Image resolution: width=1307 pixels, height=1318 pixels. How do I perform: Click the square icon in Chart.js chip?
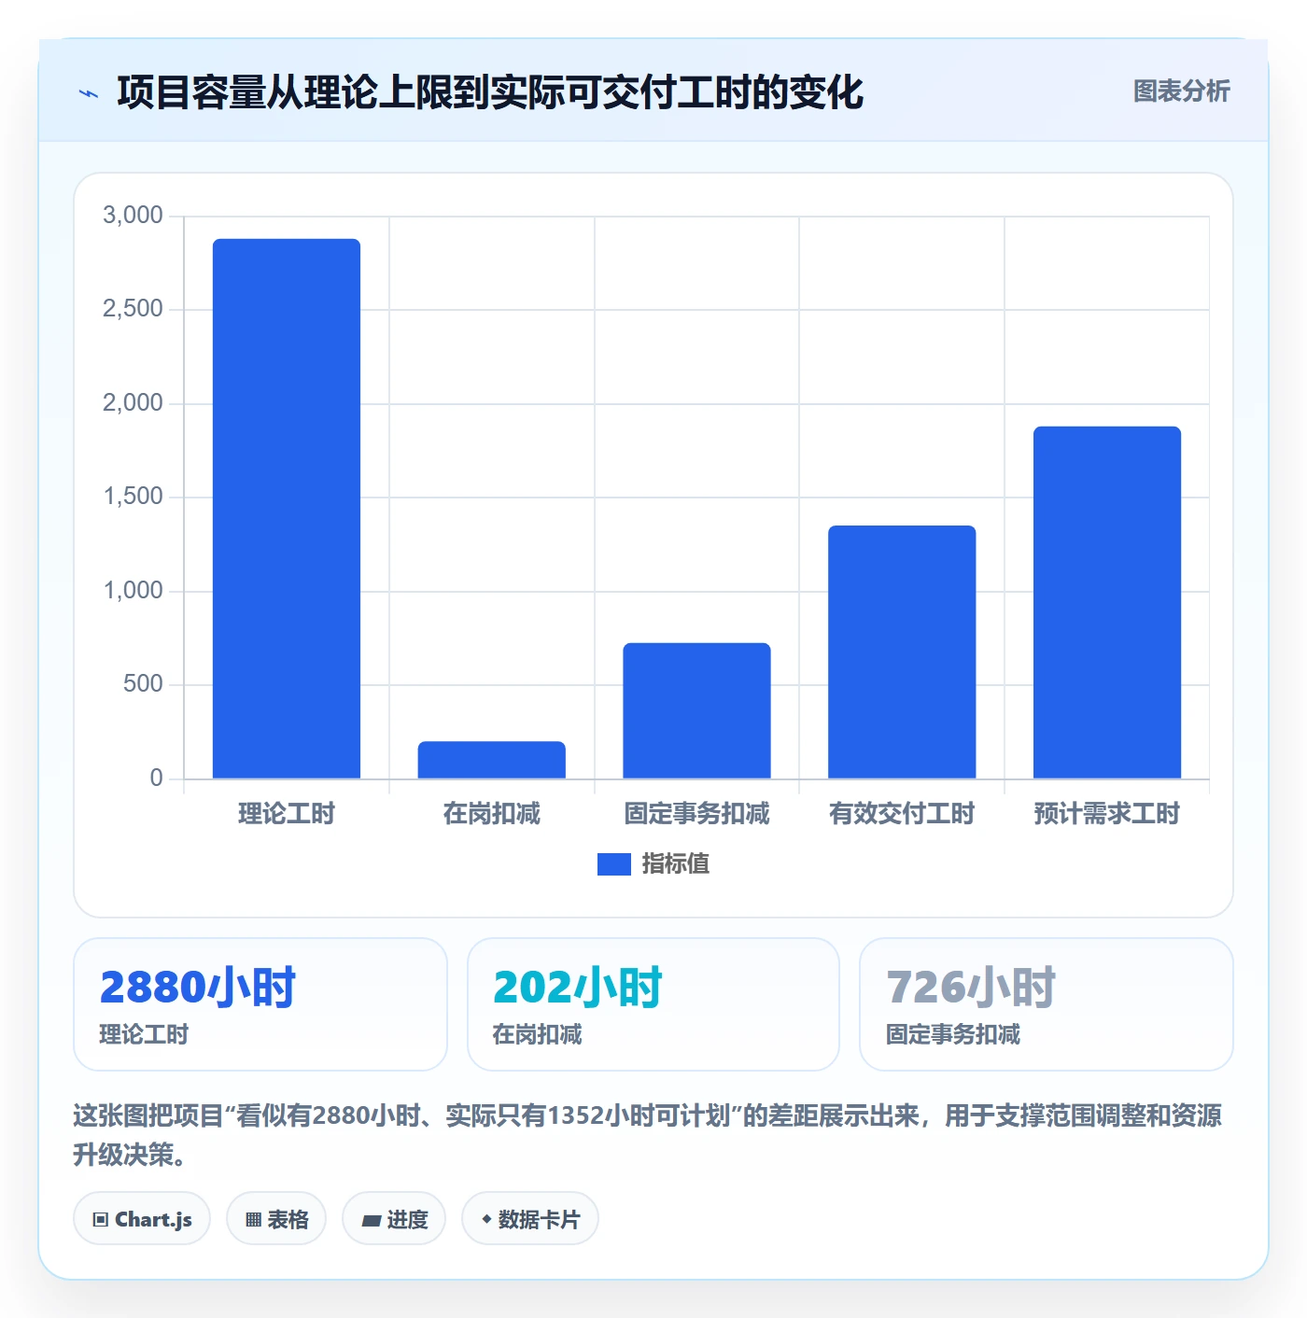click(101, 1220)
